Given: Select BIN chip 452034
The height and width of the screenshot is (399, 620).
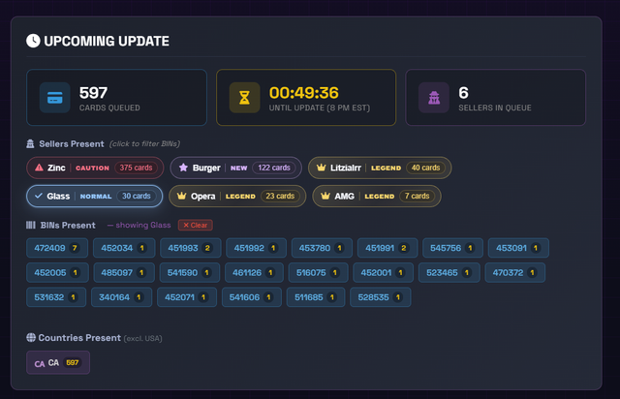Looking at the screenshot, I should [x=124, y=248].
